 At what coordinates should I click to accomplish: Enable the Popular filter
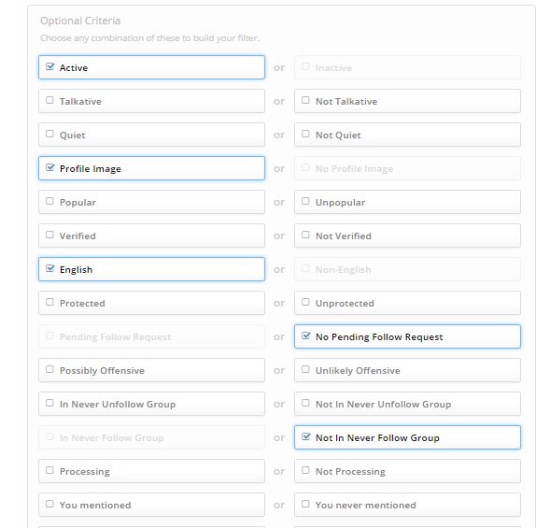(x=49, y=201)
